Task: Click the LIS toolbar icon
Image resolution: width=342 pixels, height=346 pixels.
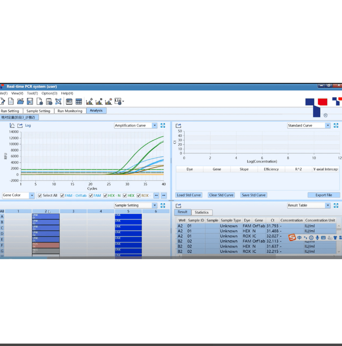Action: 118,101
